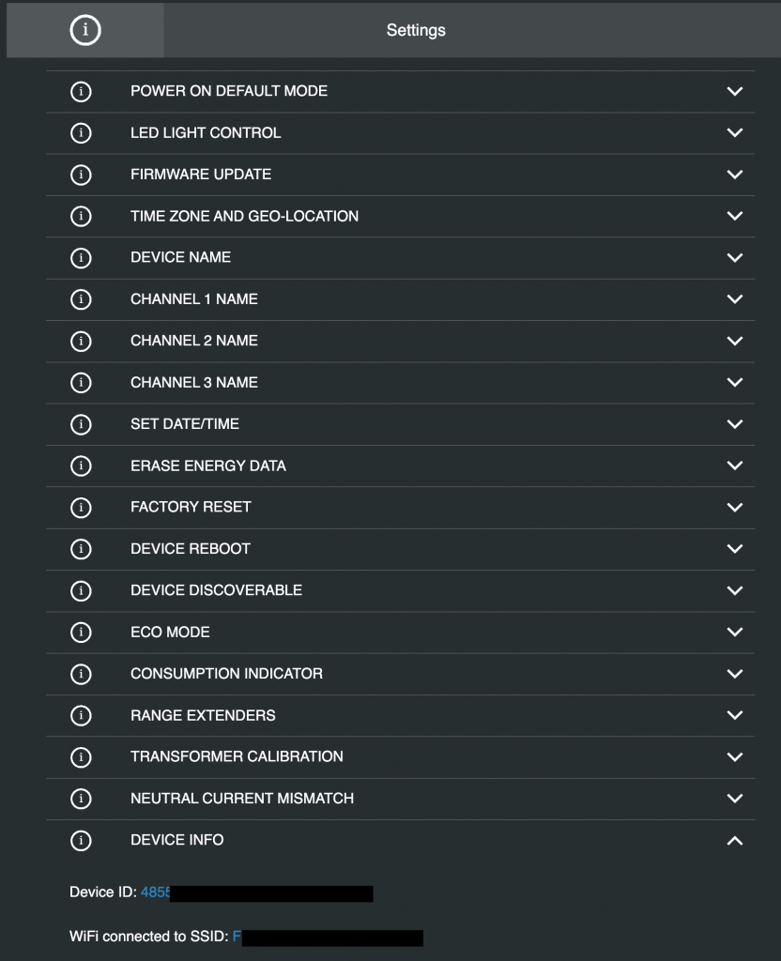Click the WiFi SSID value
Viewport: 781px width, 961px height.
pyautogui.click(x=237, y=937)
